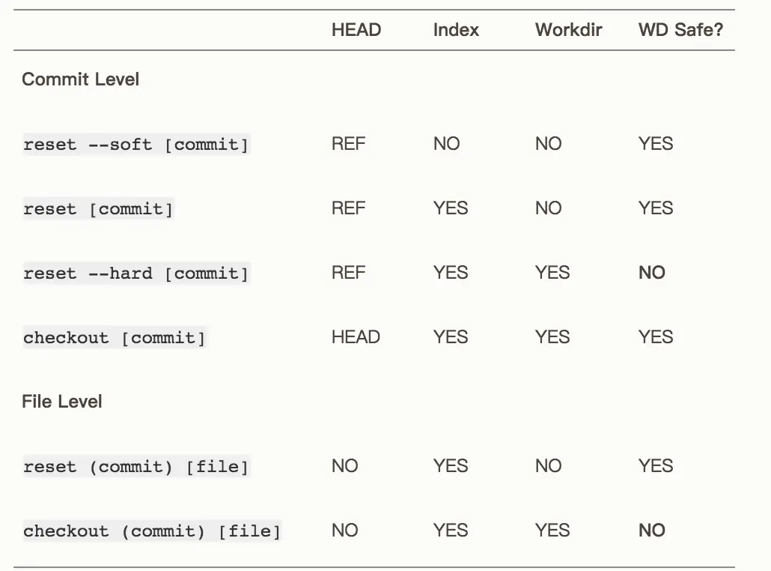Click the reset (commit) [file] command

point(135,467)
